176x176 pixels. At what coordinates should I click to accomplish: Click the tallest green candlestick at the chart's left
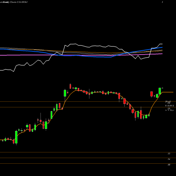pyautogui.click(x=16, y=137)
